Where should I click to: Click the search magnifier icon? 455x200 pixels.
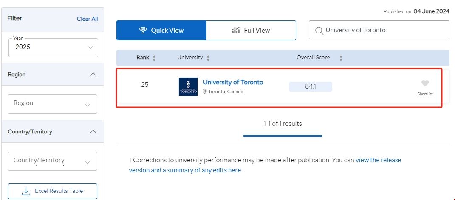point(318,31)
